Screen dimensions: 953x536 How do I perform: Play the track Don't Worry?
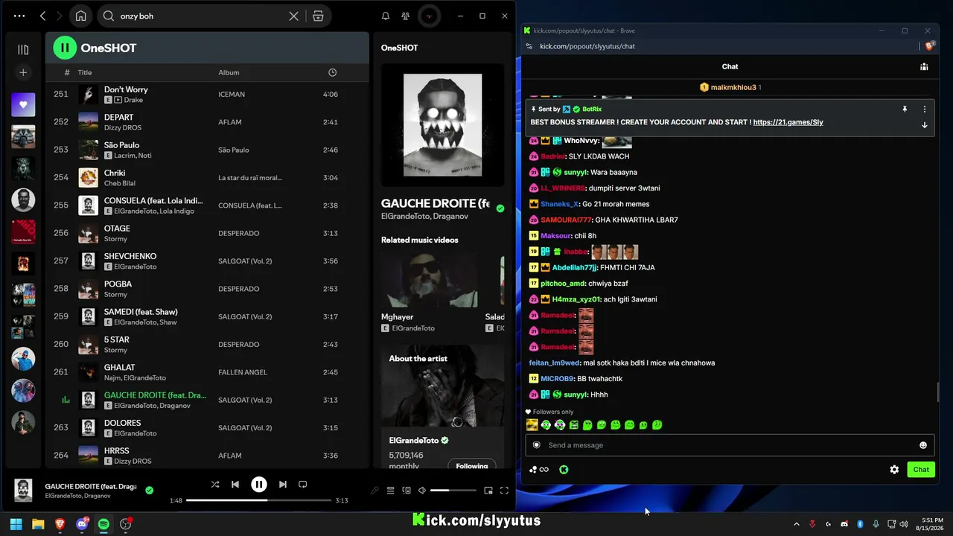pos(126,89)
